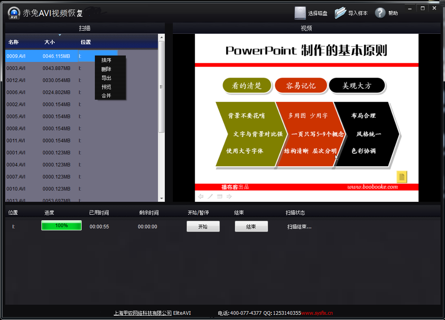
Task: Click size value 0046.115MB
Action: pos(56,56)
